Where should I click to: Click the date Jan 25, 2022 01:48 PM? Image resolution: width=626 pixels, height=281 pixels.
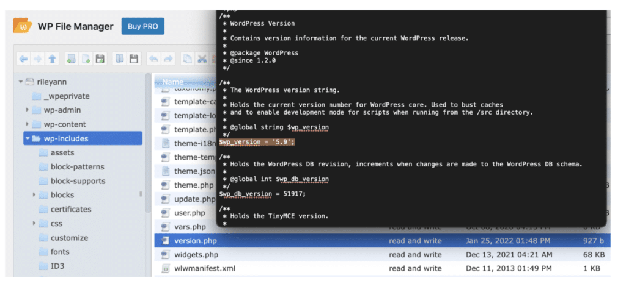click(508, 241)
